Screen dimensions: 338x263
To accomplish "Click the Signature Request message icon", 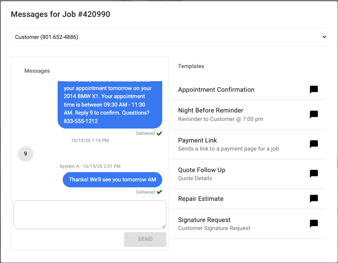I will pyautogui.click(x=313, y=224).
